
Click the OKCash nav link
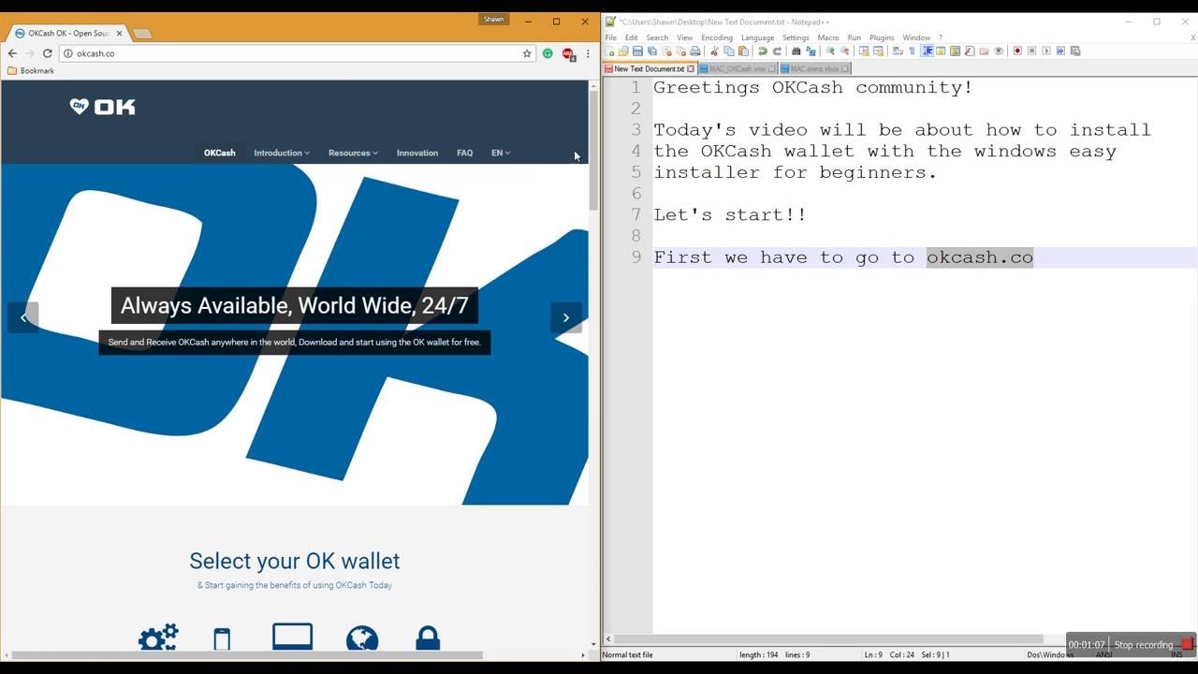coord(220,153)
